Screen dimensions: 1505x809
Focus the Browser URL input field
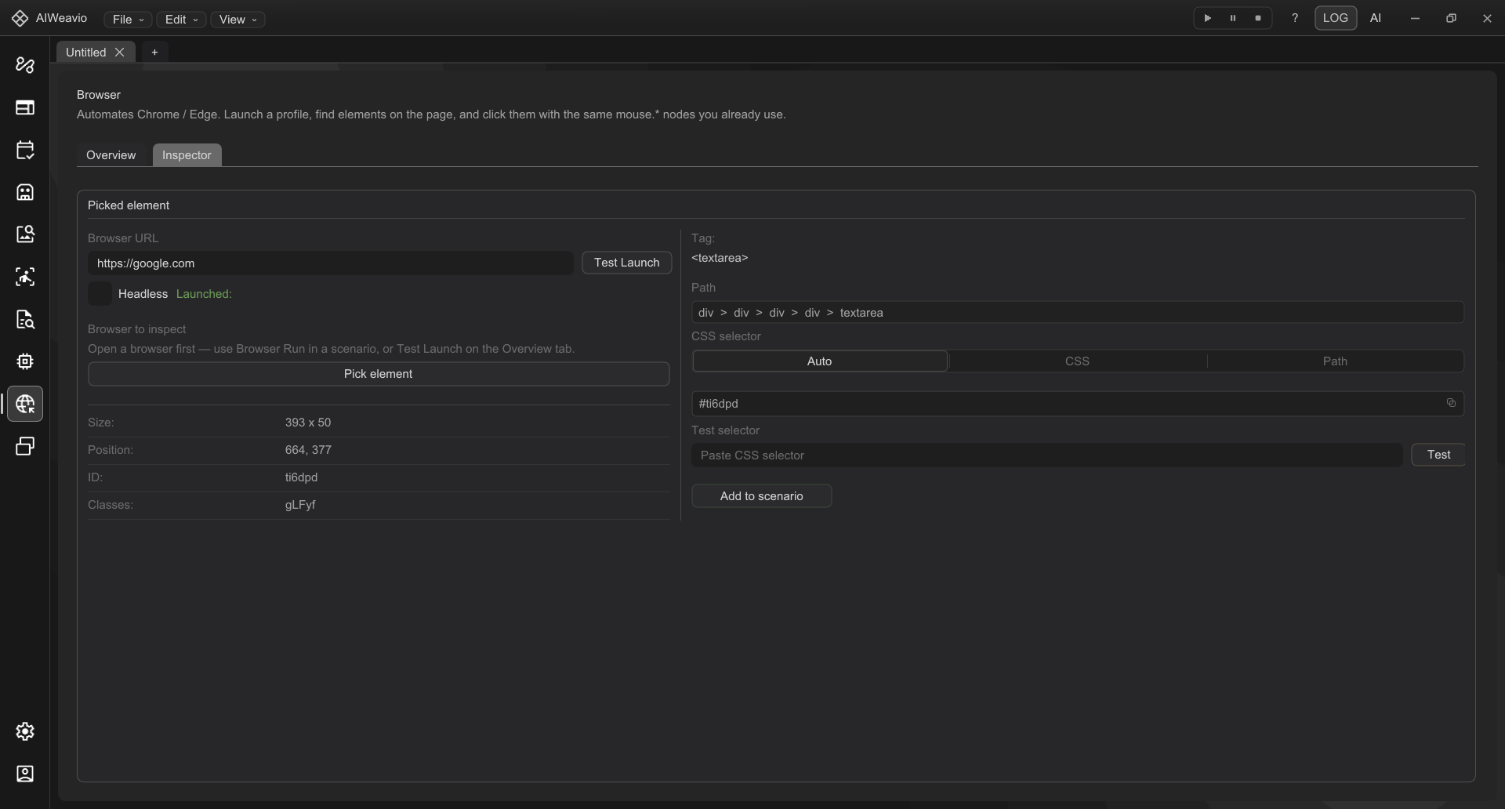click(x=331, y=263)
